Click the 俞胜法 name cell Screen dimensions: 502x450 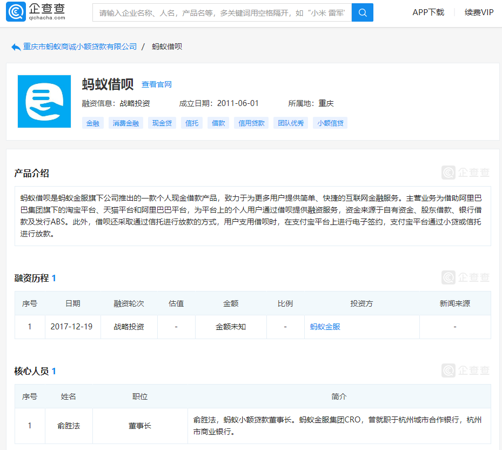pos(69,426)
